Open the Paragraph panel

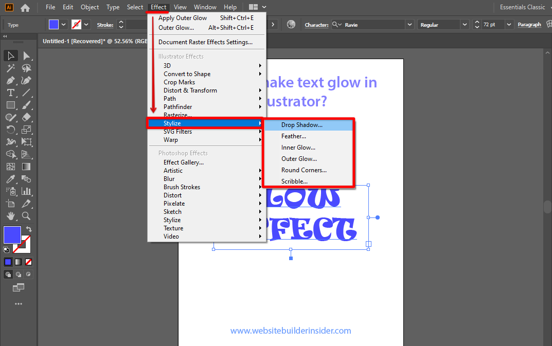[x=530, y=24]
